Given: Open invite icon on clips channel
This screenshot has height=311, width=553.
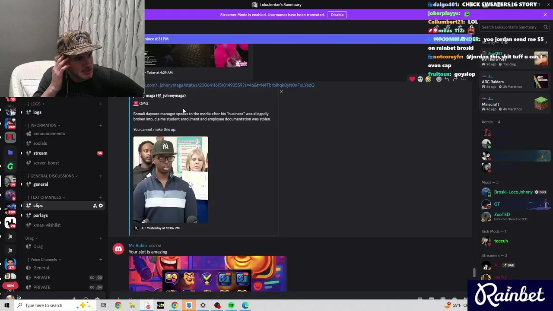Looking at the screenshot, I should coord(95,206).
